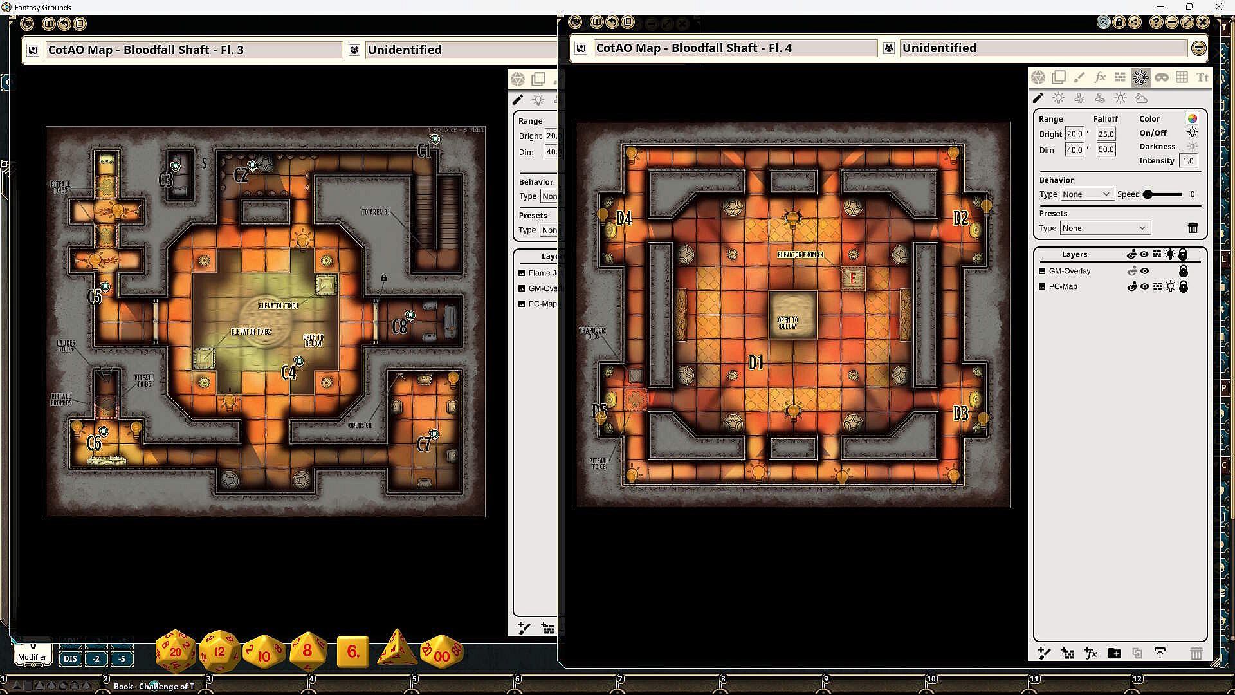Open the grid tool in Fl. 4 toolbar
The height and width of the screenshot is (695, 1235).
(1182, 78)
